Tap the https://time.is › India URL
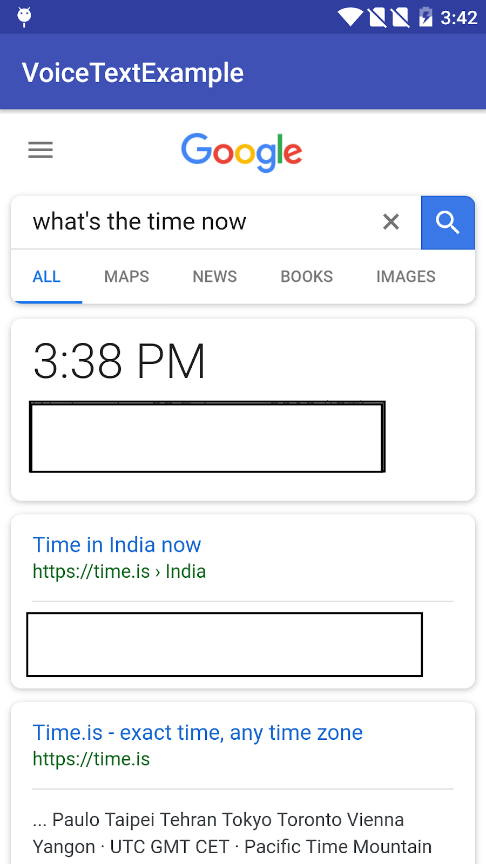This screenshot has height=864, width=486. pos(119,571)
